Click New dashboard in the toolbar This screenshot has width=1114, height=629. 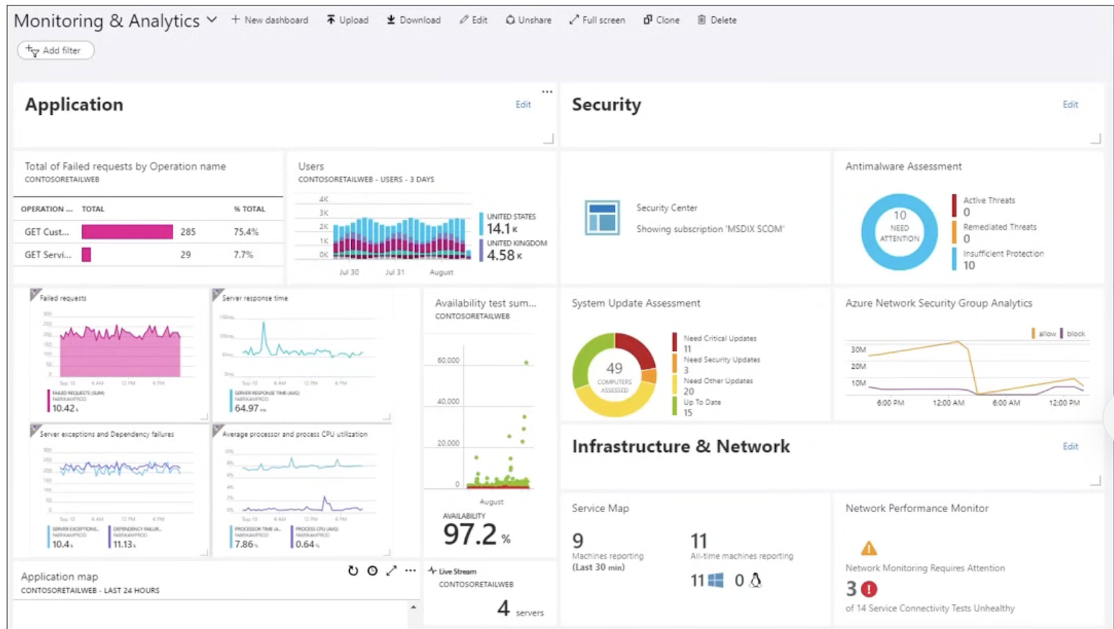[x=270, y=20]
